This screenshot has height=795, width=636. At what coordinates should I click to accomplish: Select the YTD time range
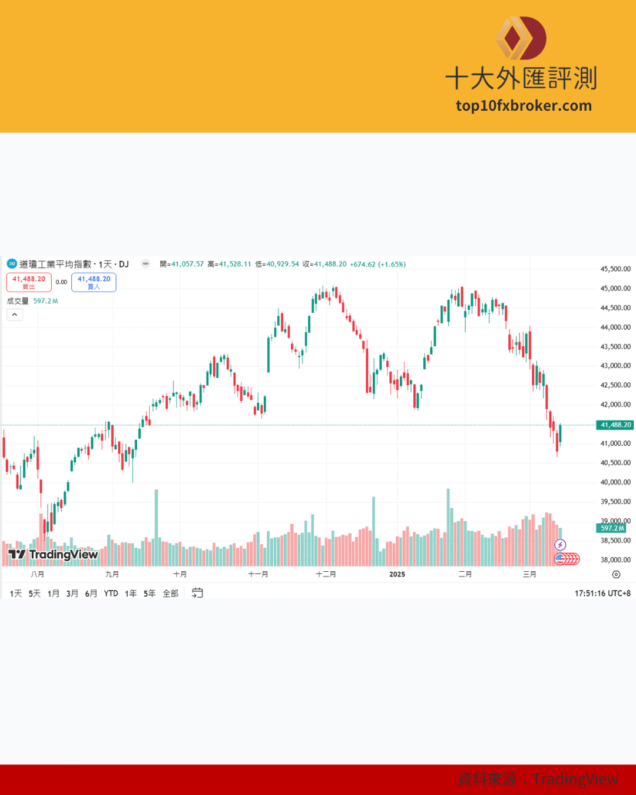click(x=111, y=594)
